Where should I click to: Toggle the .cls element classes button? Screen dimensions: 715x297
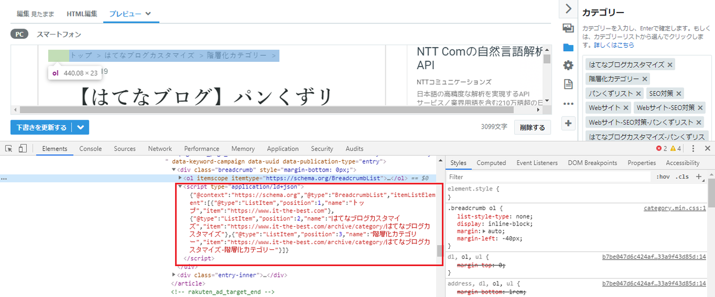coord(681,177)
